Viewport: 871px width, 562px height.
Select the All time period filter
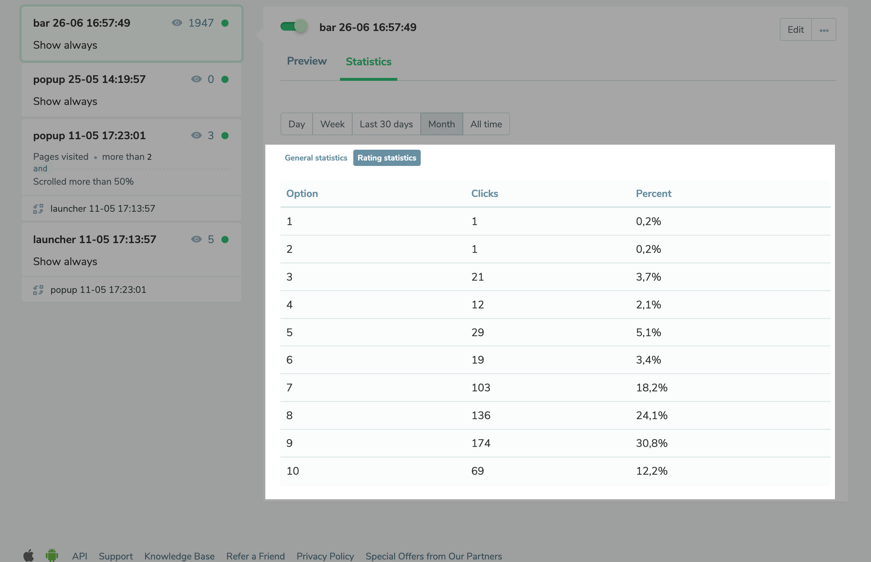486,124
